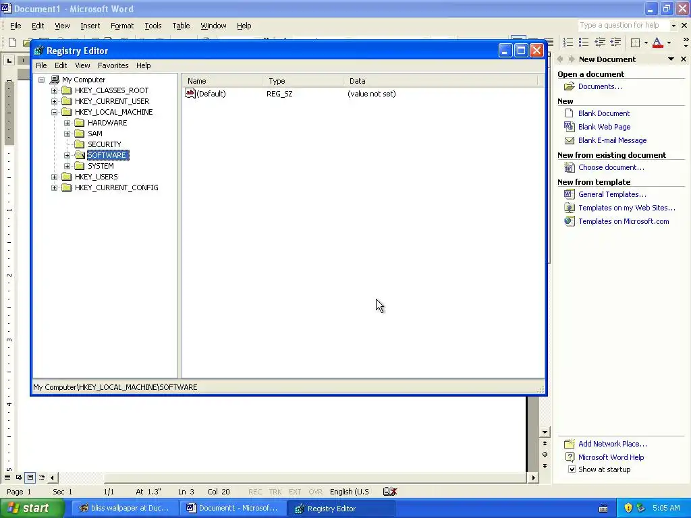Click Blank Document icon in task pane
The width and height of the screenshot is (691, 518).
pyautogui.click(x=570, y=113)
